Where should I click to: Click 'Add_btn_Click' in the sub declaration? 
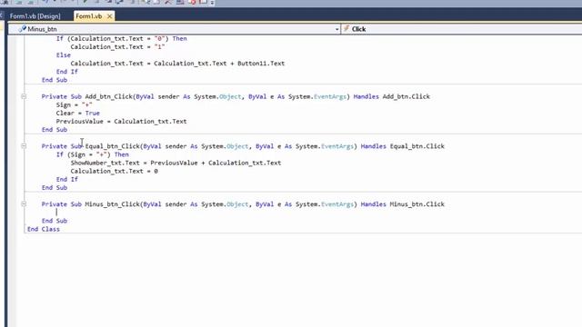tap(109, 96)
